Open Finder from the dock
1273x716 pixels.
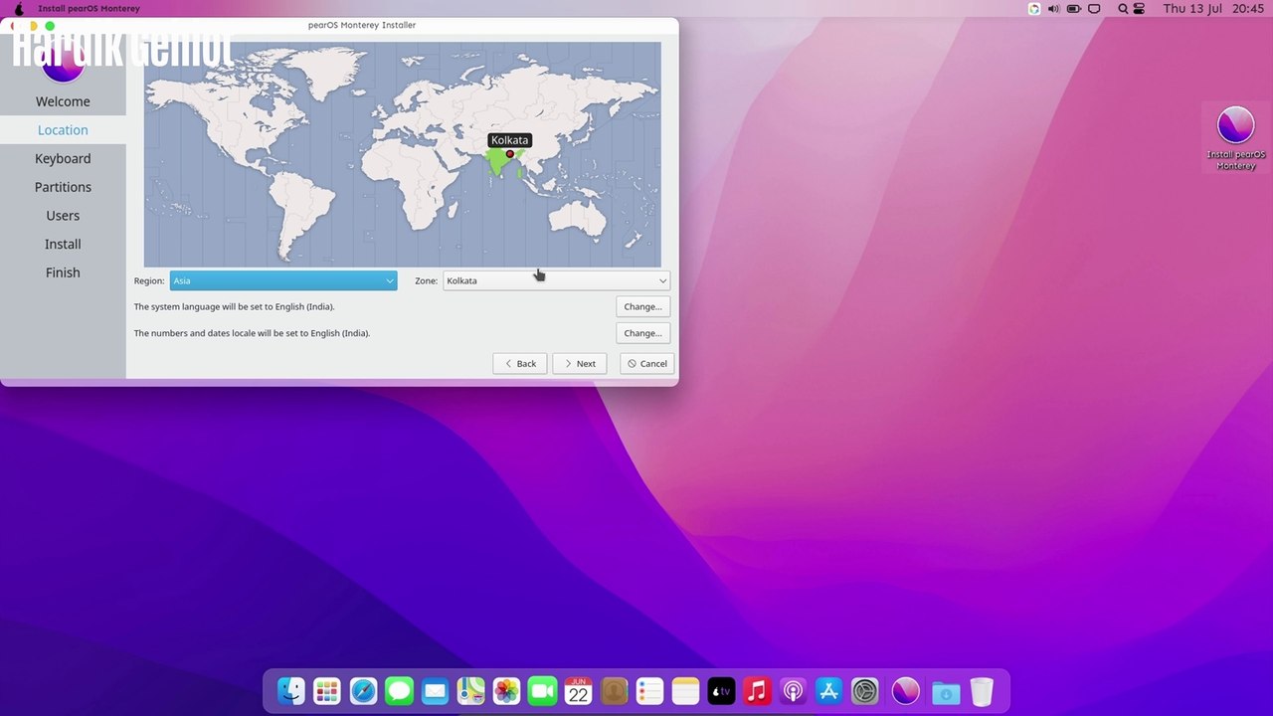point(291,690)
